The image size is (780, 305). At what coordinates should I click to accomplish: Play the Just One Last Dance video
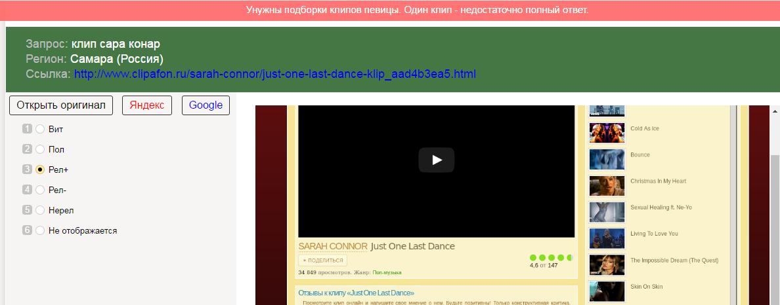point(436,160)
